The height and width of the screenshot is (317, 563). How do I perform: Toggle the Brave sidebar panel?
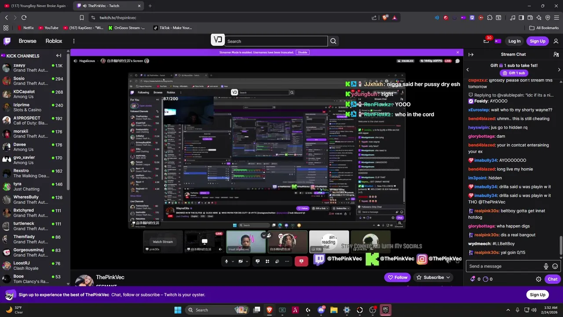click(x=521, y=18)
